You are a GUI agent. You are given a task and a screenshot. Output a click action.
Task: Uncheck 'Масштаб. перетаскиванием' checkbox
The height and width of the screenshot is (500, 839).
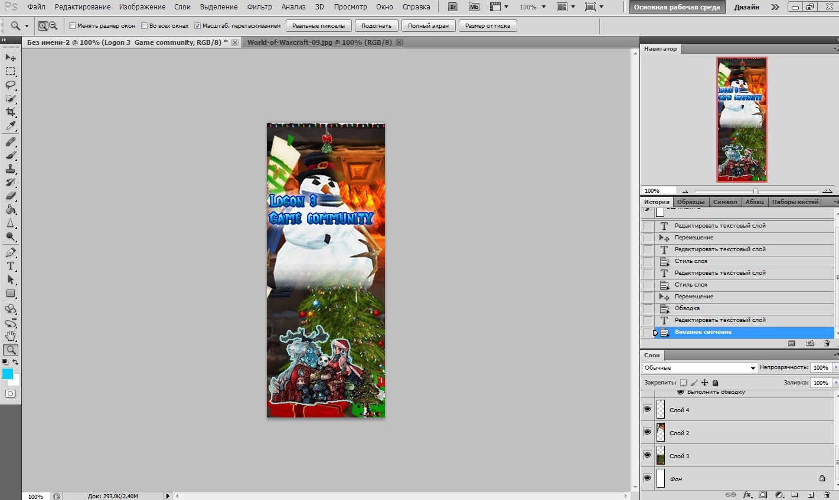tap(198, 26)
